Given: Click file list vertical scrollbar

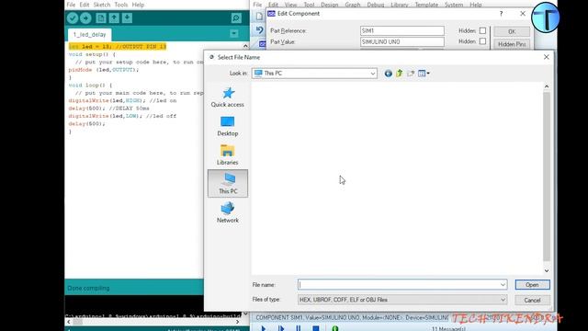Looking at the screenshot, I should 547,177.
